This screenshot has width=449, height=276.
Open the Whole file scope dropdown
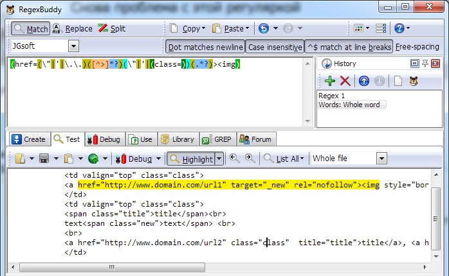[381, 159]
